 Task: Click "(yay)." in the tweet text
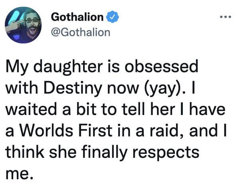click(165, 89)
